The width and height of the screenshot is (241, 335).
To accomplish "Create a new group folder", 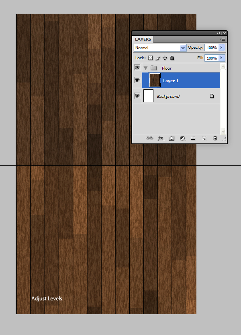I will click(193, 138).
